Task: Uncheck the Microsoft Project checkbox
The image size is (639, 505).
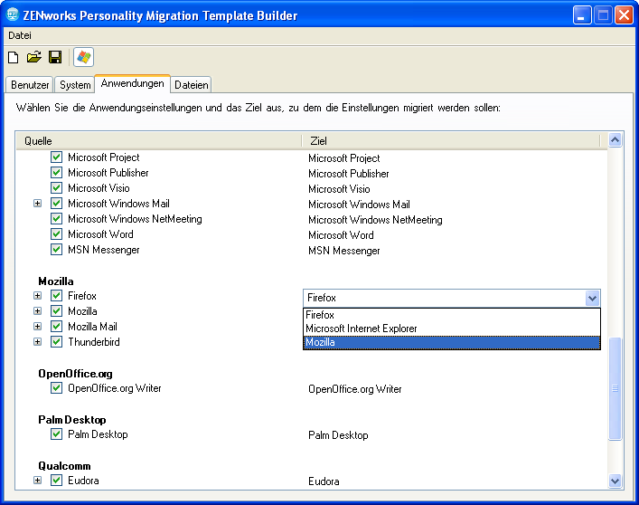Action: click(x=56, y=157)
